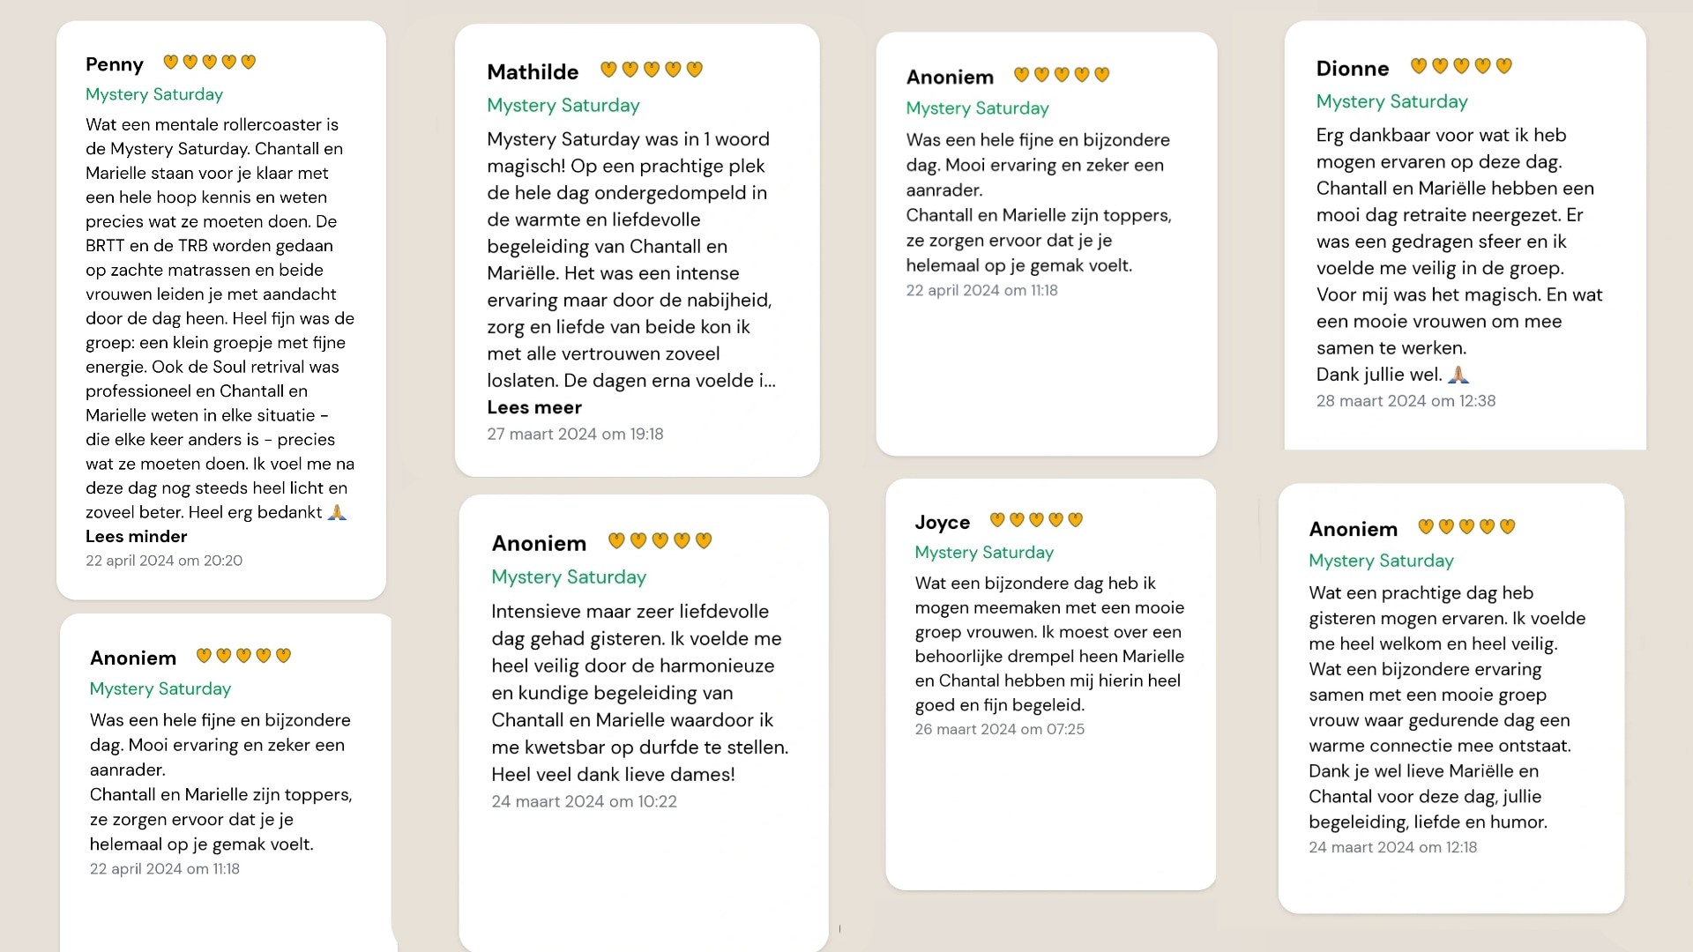Click the heart rating in Mathilde's review
The image size is (1693, 952).
(652, 70)
